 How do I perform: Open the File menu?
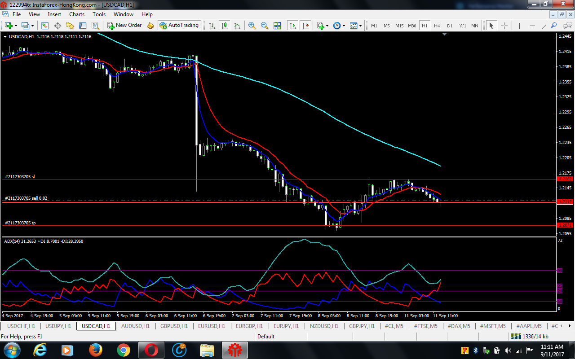click(17, 14)
